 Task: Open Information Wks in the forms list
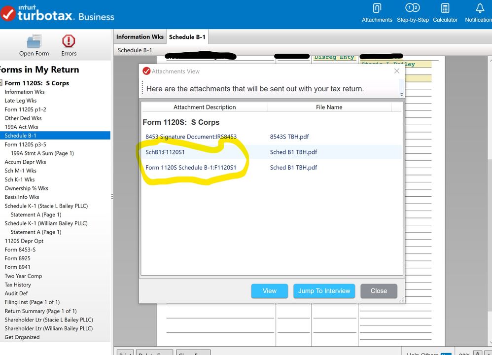[25, 92]
